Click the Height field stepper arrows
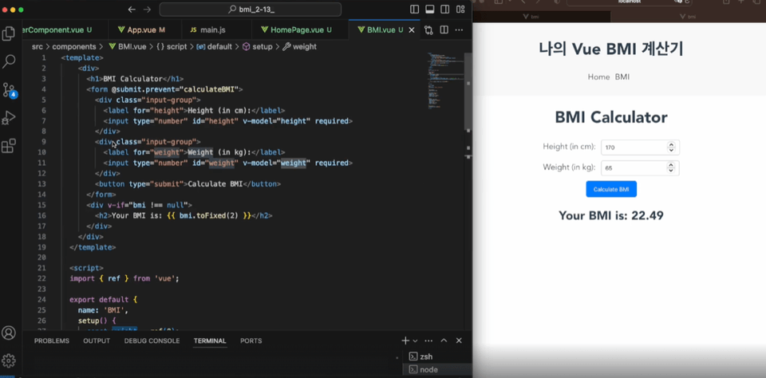 (671, 147)
